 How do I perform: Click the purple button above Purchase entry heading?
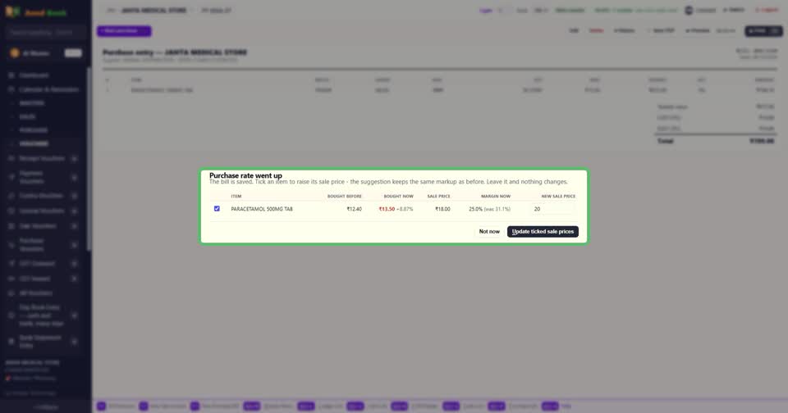(124, 31)
